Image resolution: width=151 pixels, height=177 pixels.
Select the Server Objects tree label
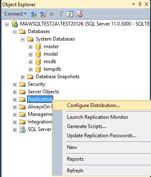[43, 92]
